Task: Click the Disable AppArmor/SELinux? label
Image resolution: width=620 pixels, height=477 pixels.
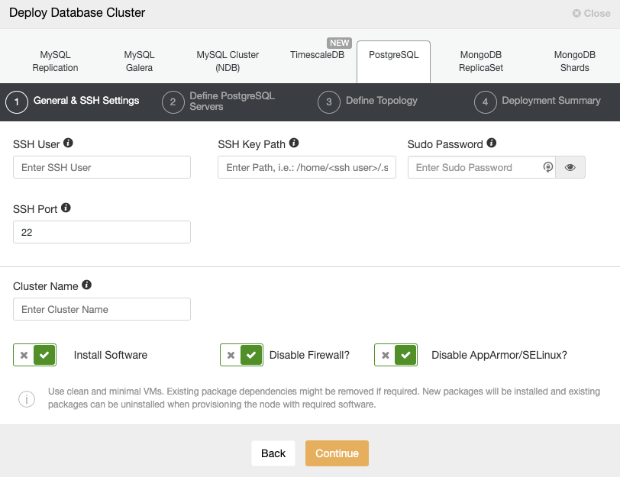Action: pos(499,355)
